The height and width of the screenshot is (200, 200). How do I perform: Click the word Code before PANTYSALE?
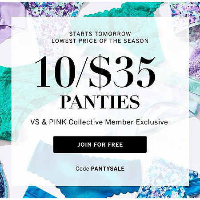coord(82,168)
